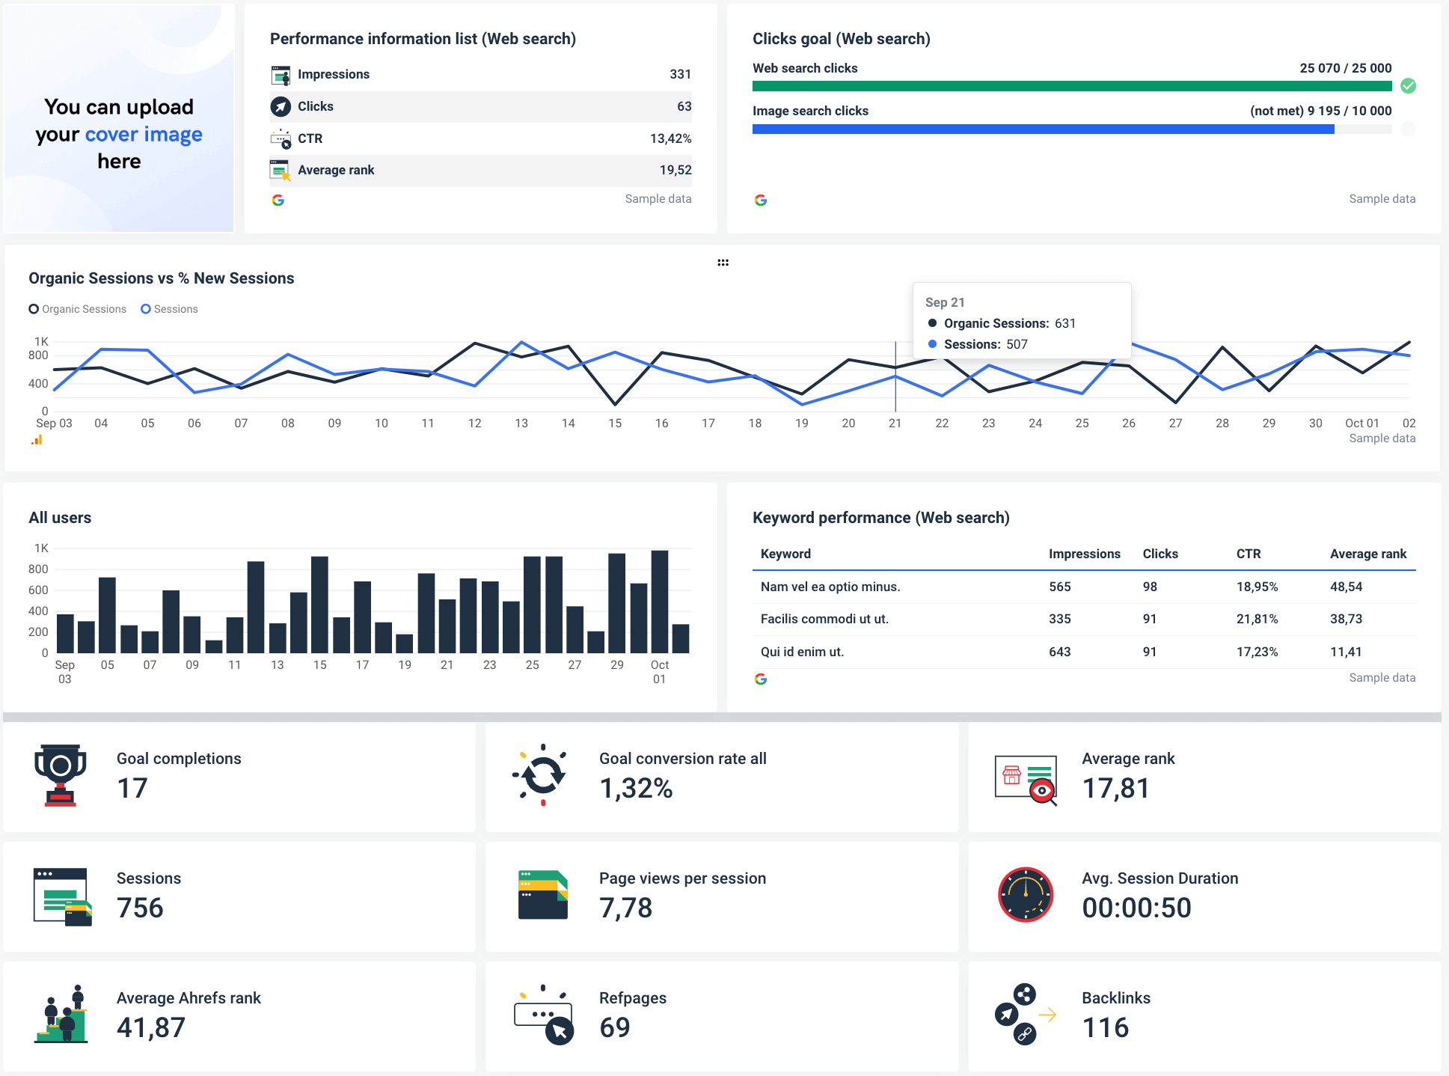Click the CTR browser icon in the performance list
The height and width of the screenshot is (1076, 1449).
(280, 138)
